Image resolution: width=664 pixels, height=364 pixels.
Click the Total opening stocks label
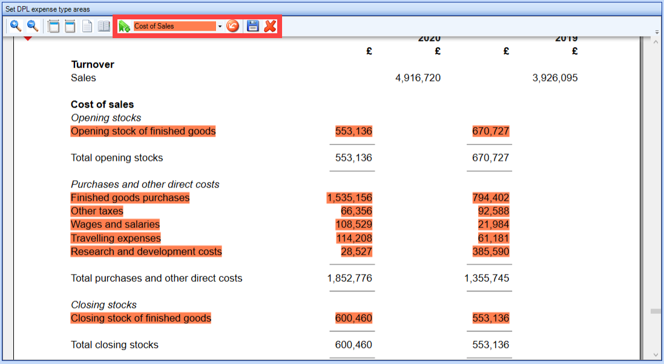pyautogui.click(x=117, y=158)
